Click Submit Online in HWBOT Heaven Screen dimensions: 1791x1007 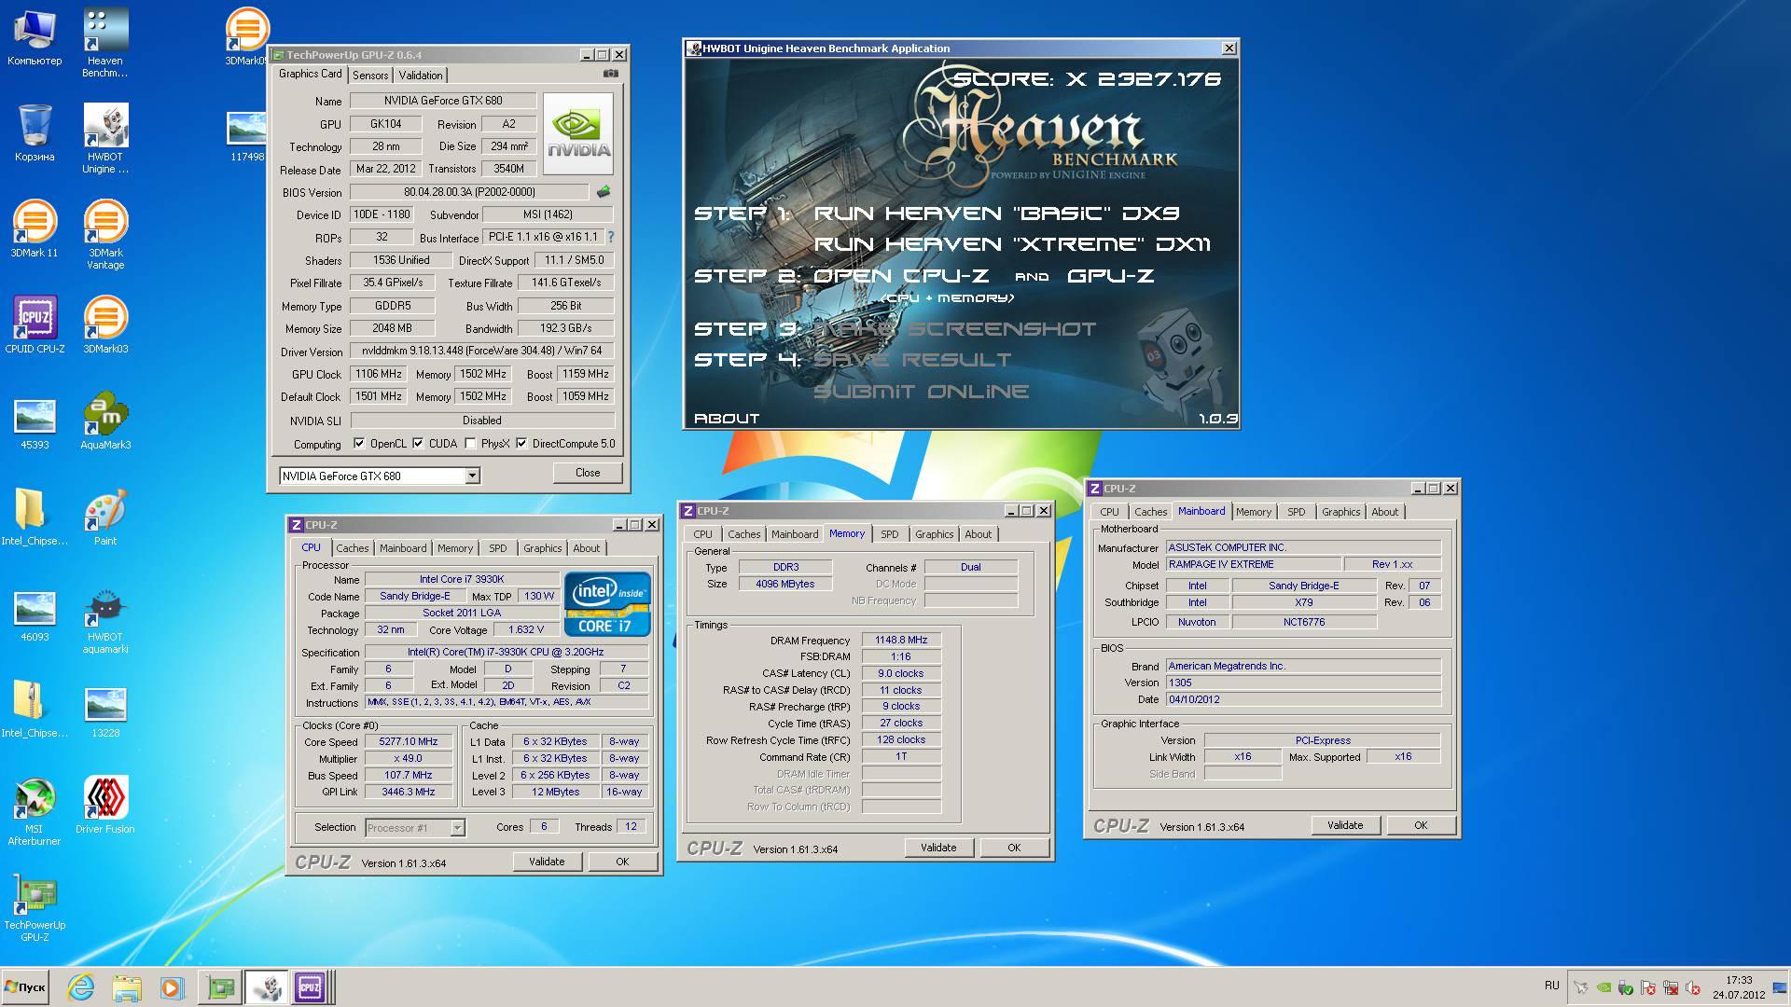[x=922, y=392]
